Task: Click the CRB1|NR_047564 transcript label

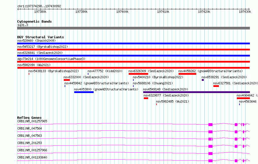Action: pos(30,128)
